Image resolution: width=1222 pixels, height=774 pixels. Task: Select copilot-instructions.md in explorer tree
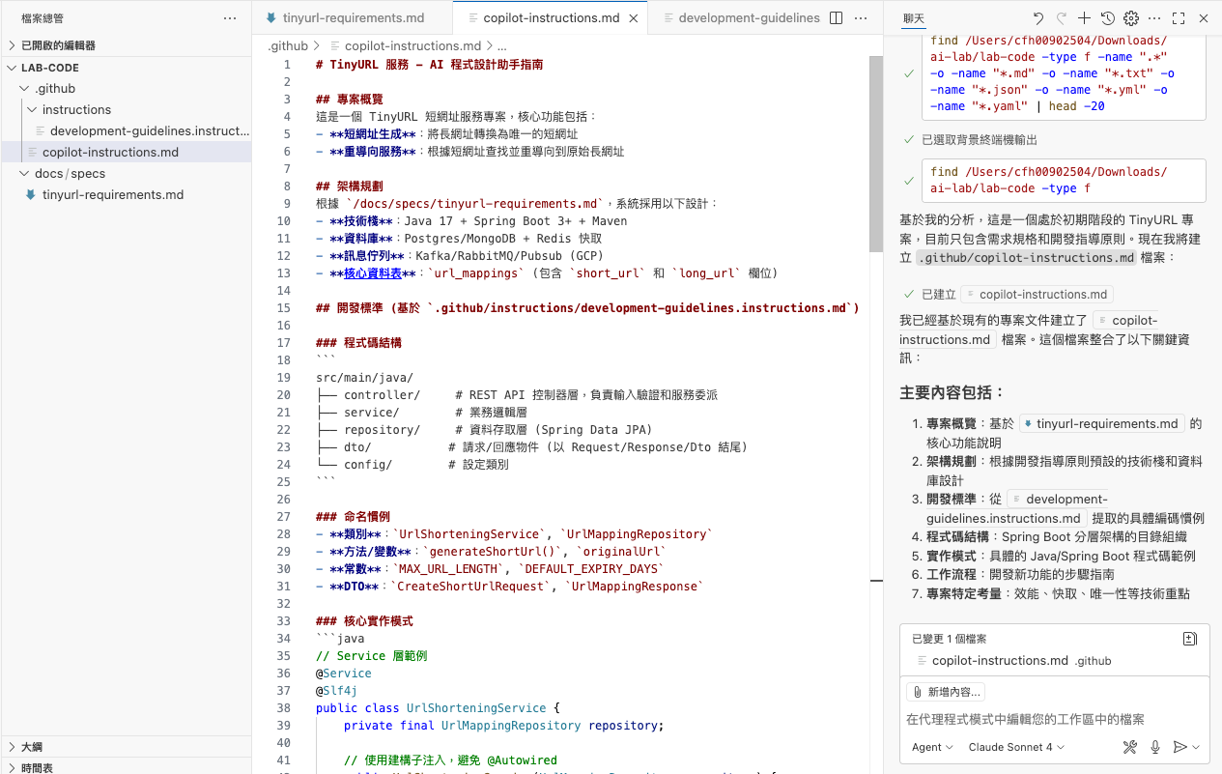click(126, 152)
